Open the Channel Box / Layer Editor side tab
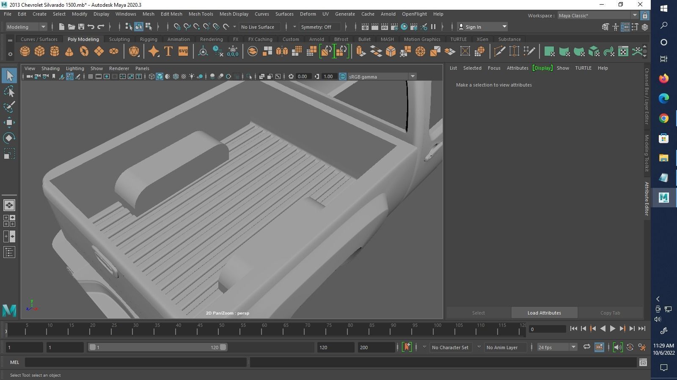The image size is (677, 380). pos(647,96)
